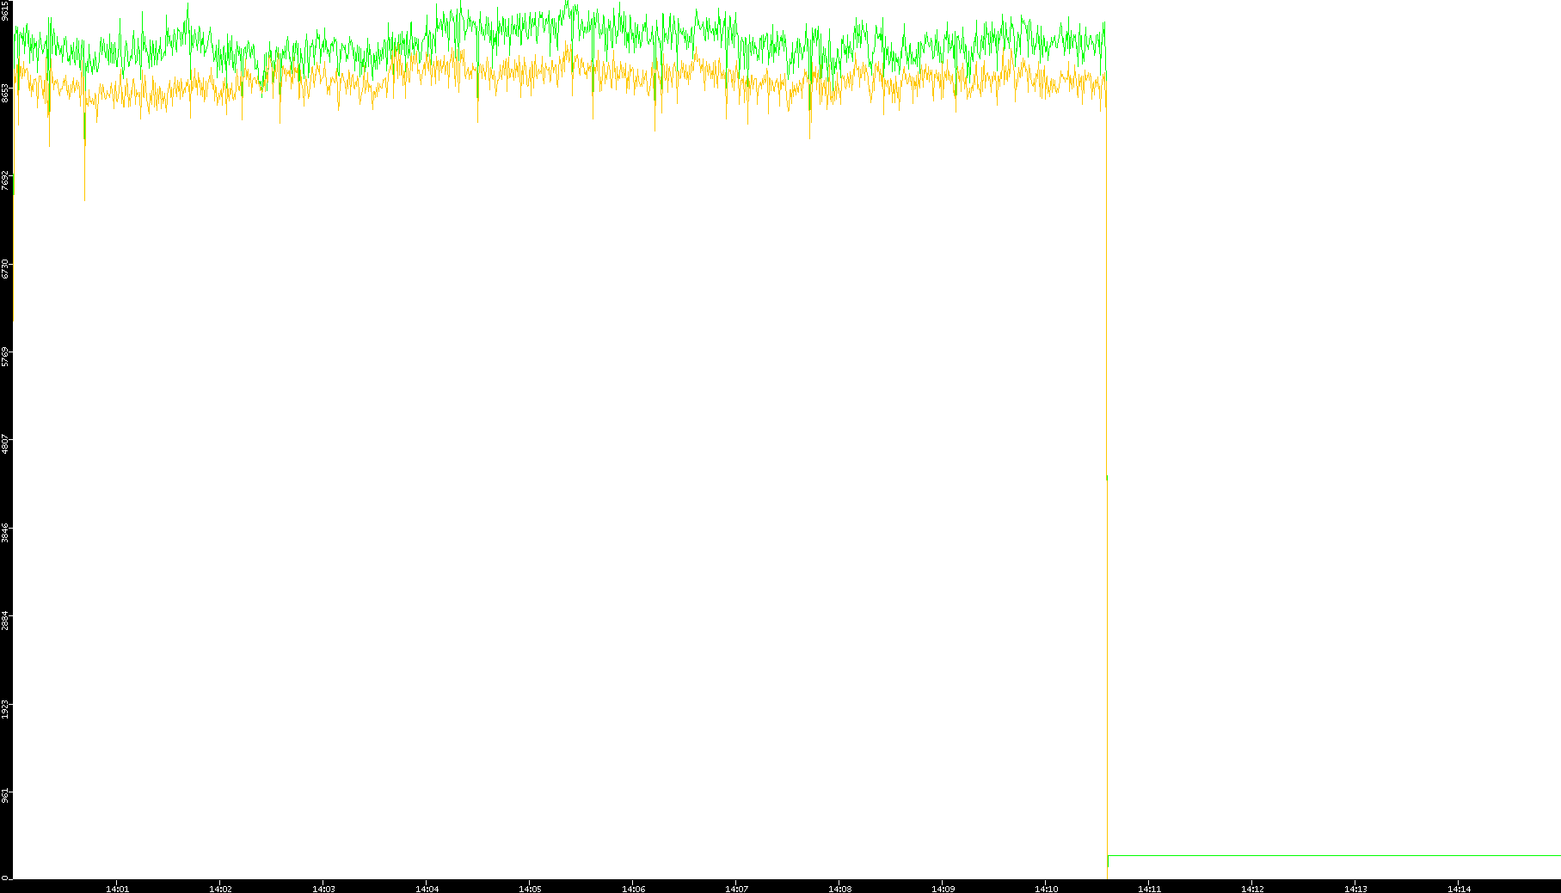
Task: Pick the 14:14 time axis marker
Action: (x=1459, y=889)
